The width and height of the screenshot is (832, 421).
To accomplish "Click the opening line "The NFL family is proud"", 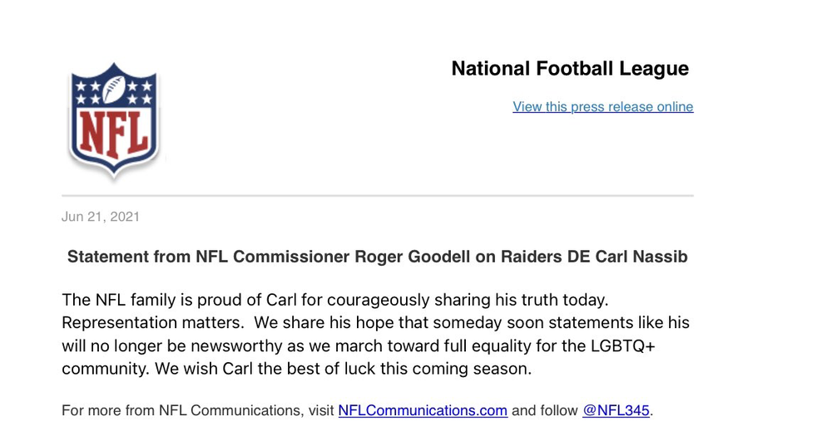I will [x=152, y=299].
